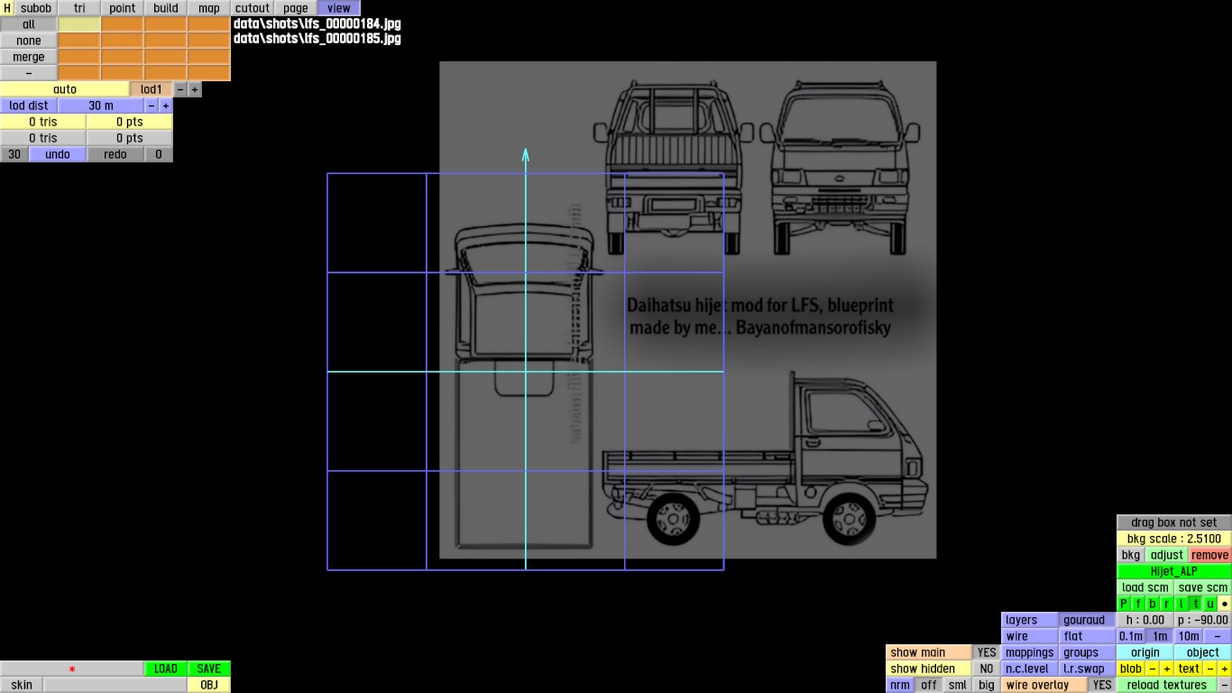This screenshot has width=1232, height=693.
Task: Click the red asterisk file name field
Action: (x=72, y=669)
